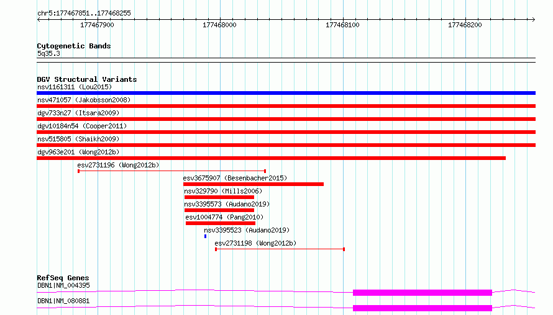
Task: Click the 5q35.3 cytogenetic band label
Action: 48,53
